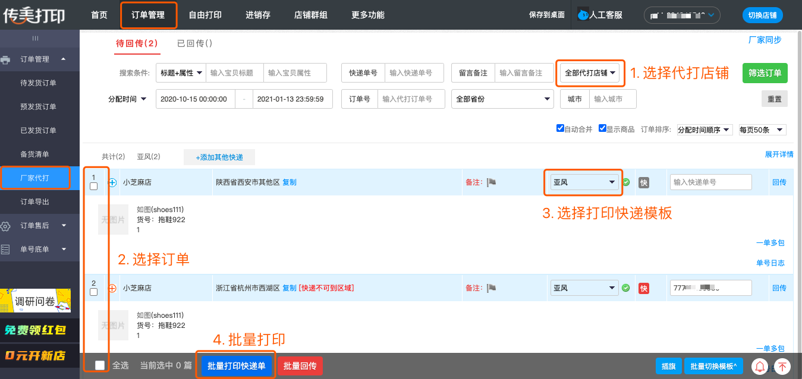Check the 全选 select-all checkbox
The height and width of the screenshot is (379, 802).
100,365
